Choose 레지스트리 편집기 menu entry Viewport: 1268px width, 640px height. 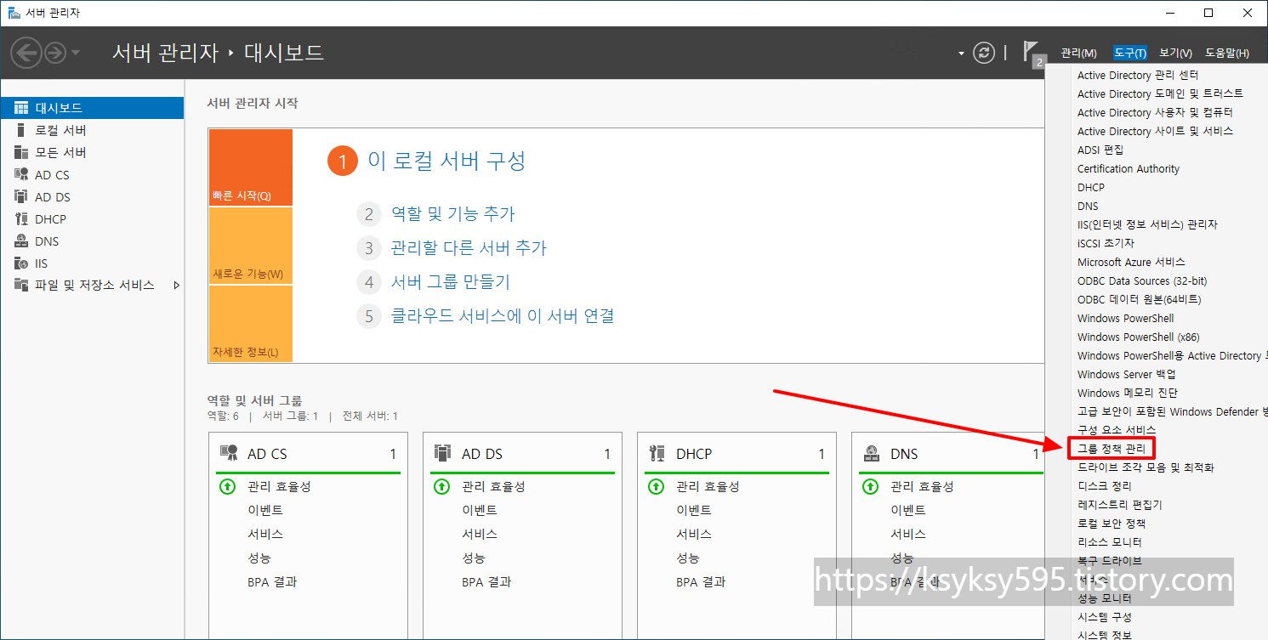[1119, 504]
